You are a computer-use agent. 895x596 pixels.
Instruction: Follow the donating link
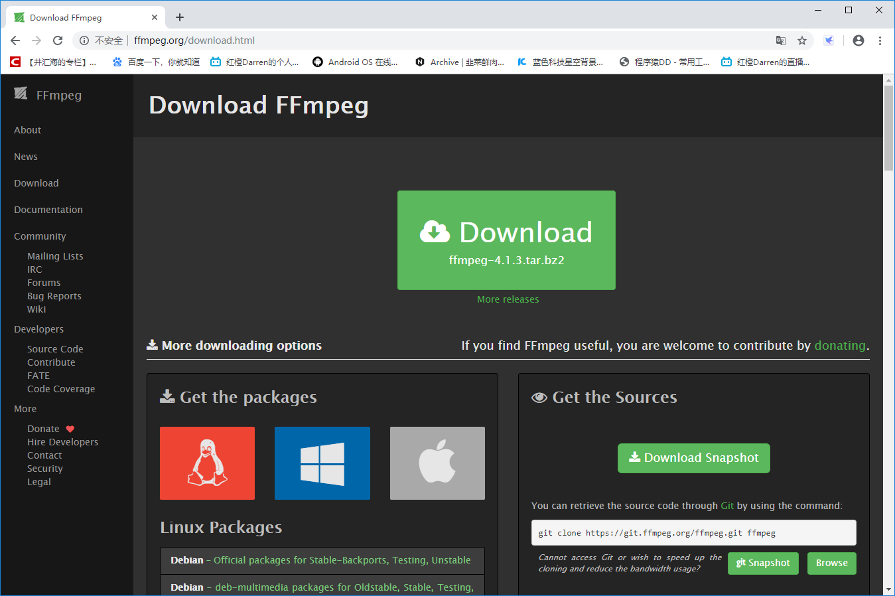point(840,345)
